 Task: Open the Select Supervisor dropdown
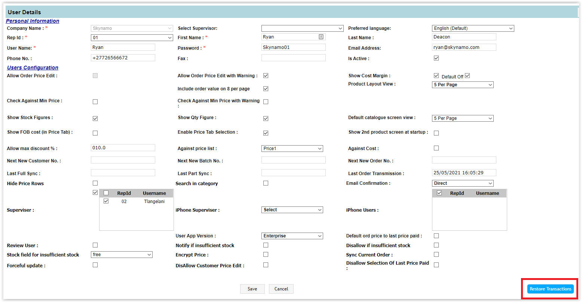tap(302, 28)
